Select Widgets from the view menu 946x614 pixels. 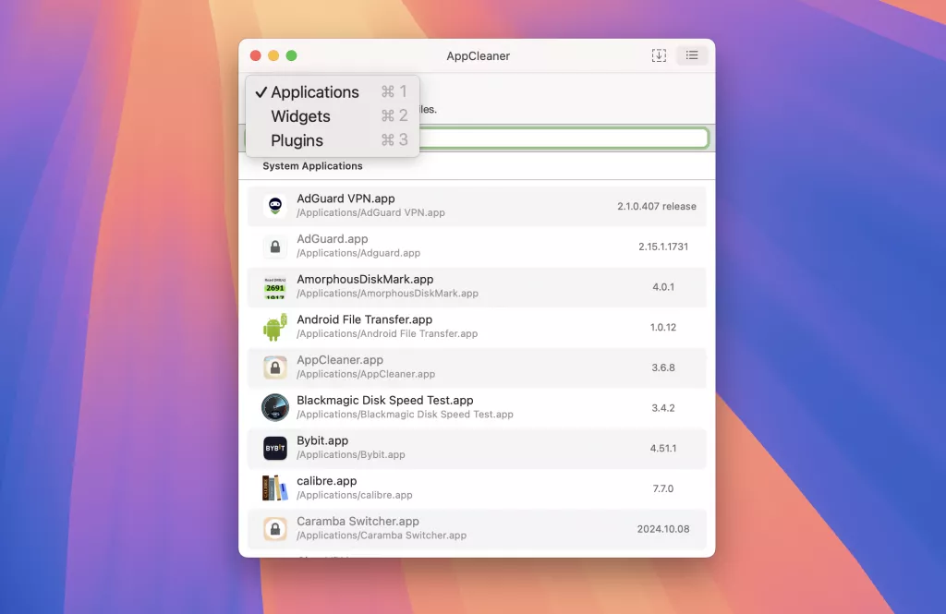(300, 116)
